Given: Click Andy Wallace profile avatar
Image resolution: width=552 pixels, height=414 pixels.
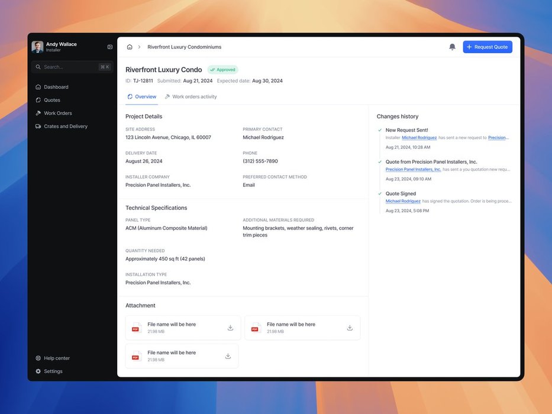Looking at the screenshot, I should (x=37, y=47).
